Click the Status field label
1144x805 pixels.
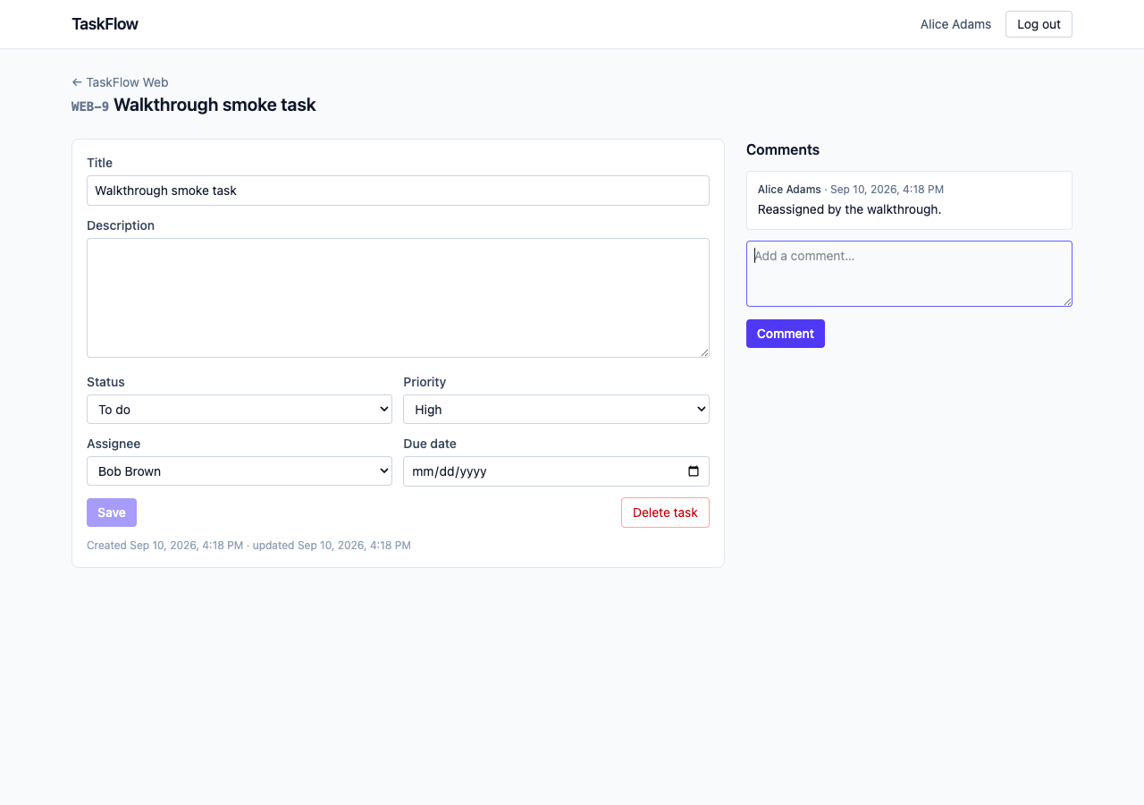(x=105, y=382)
